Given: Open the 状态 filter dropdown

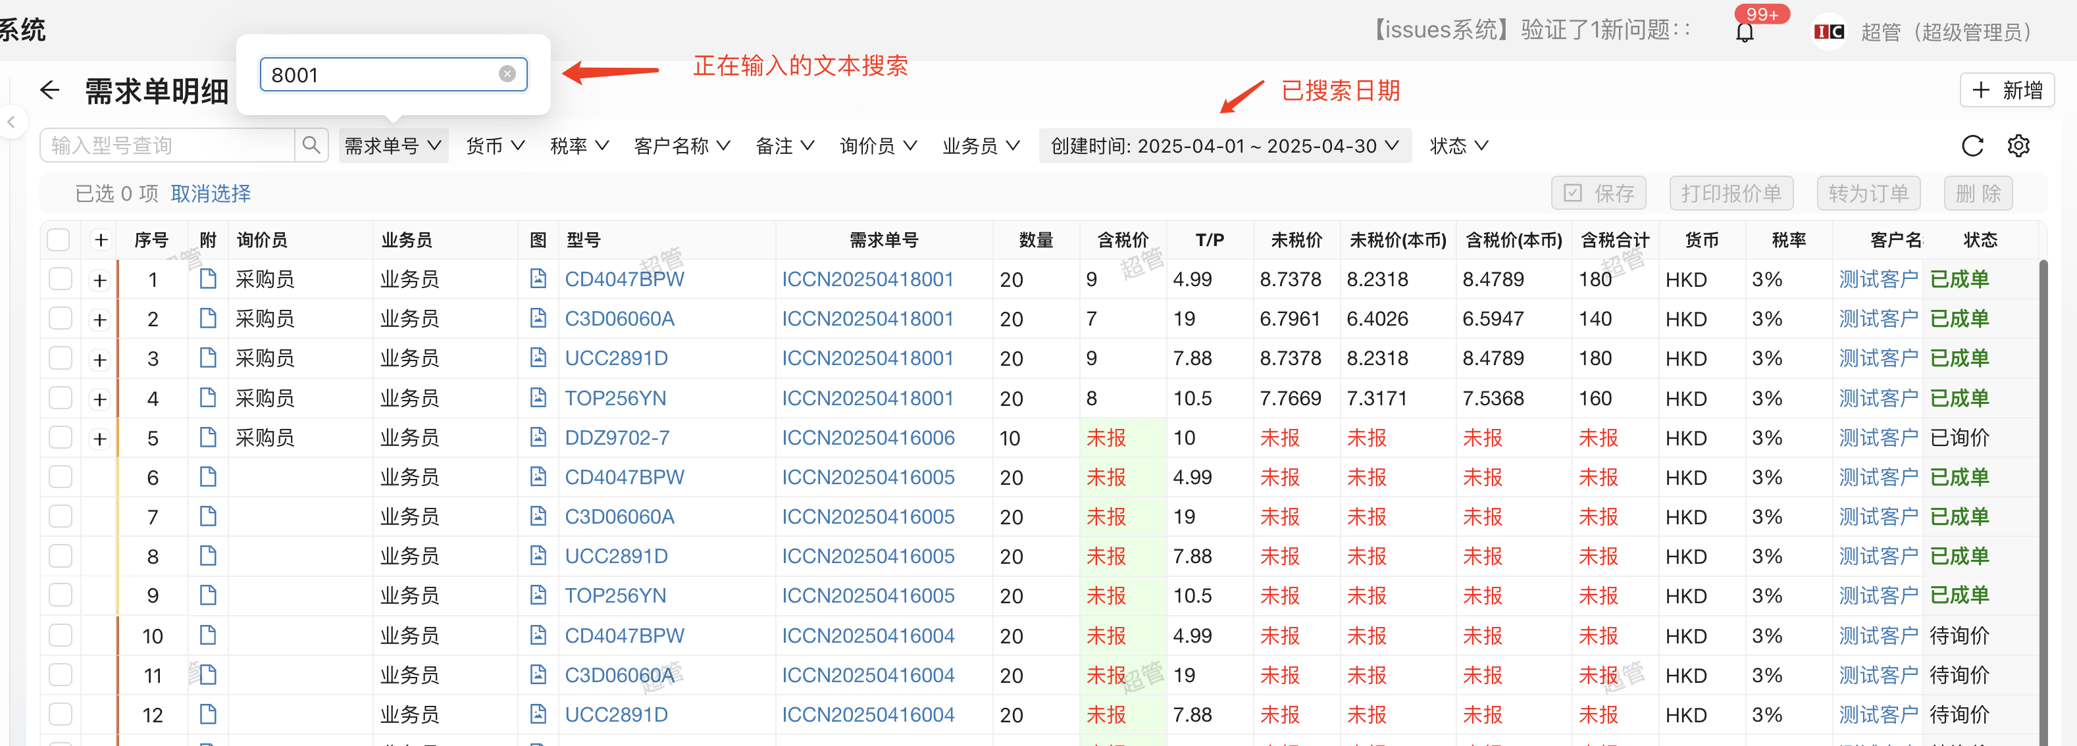Looking at the screenshot, I should 1458,146.
